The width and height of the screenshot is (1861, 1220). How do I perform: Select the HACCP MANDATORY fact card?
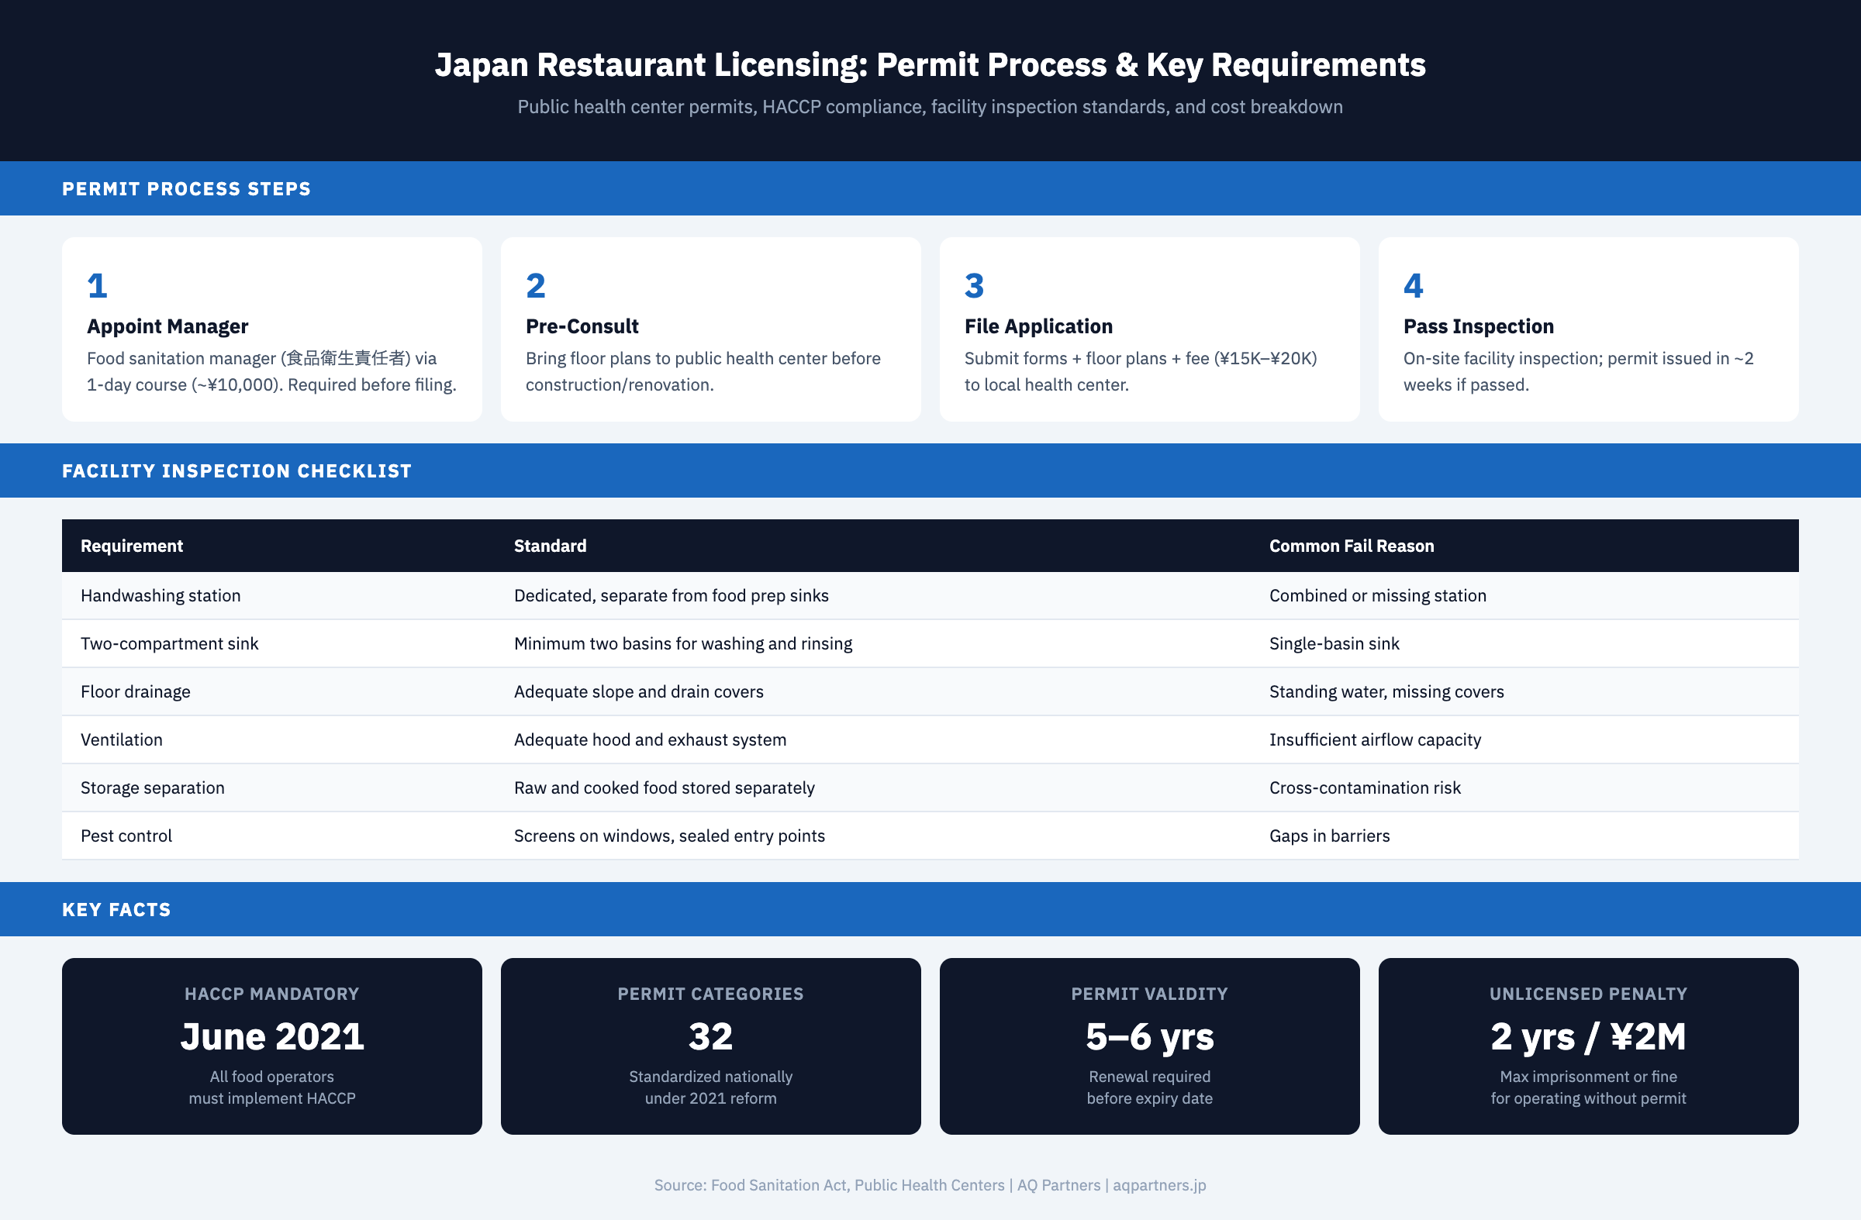point(271,1046)
